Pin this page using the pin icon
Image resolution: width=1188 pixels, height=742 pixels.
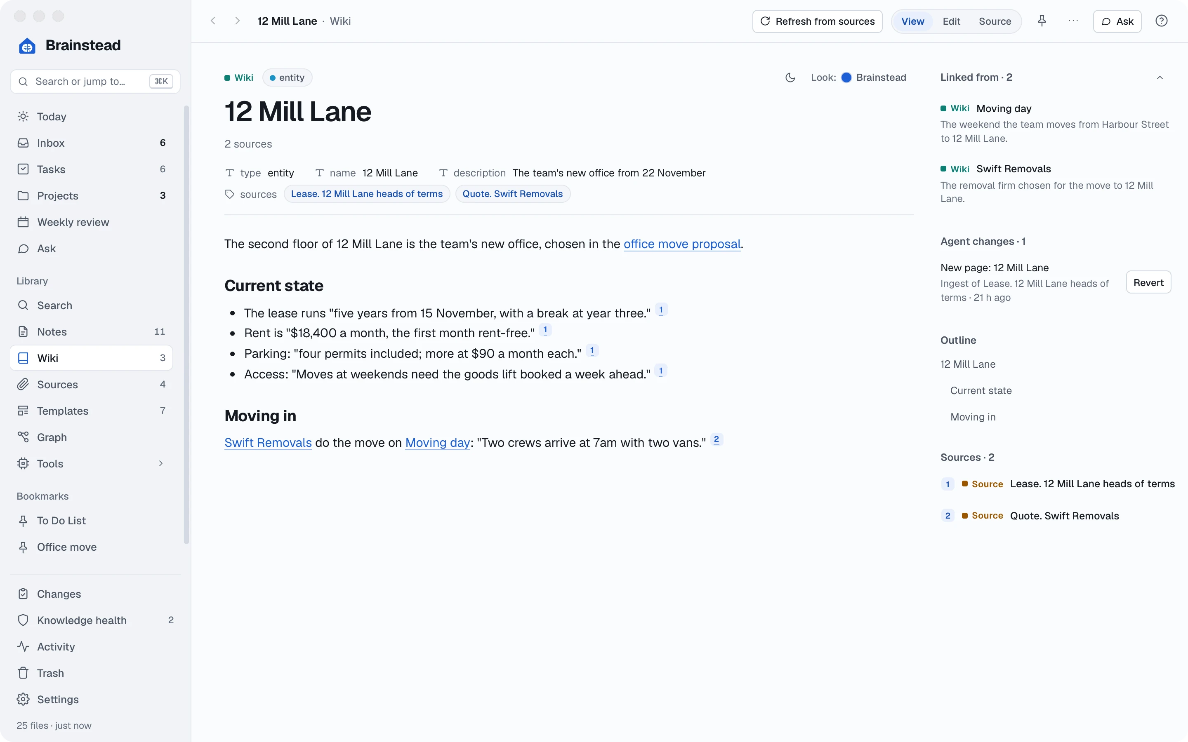[1042, 21]
